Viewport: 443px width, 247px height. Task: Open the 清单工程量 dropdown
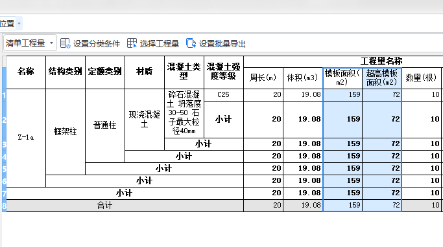pos(30,43)
